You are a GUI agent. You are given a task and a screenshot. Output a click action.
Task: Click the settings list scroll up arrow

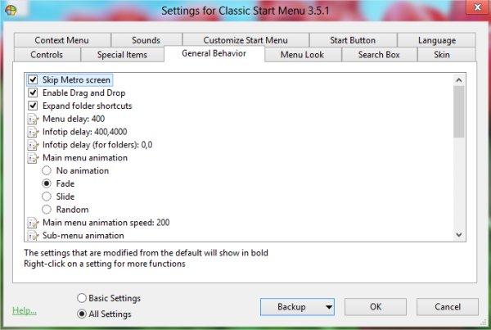[x=459, y=80]
